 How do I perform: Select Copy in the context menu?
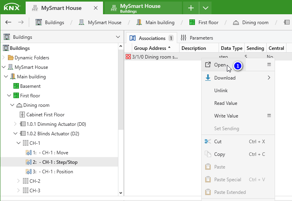pos(238,154)
